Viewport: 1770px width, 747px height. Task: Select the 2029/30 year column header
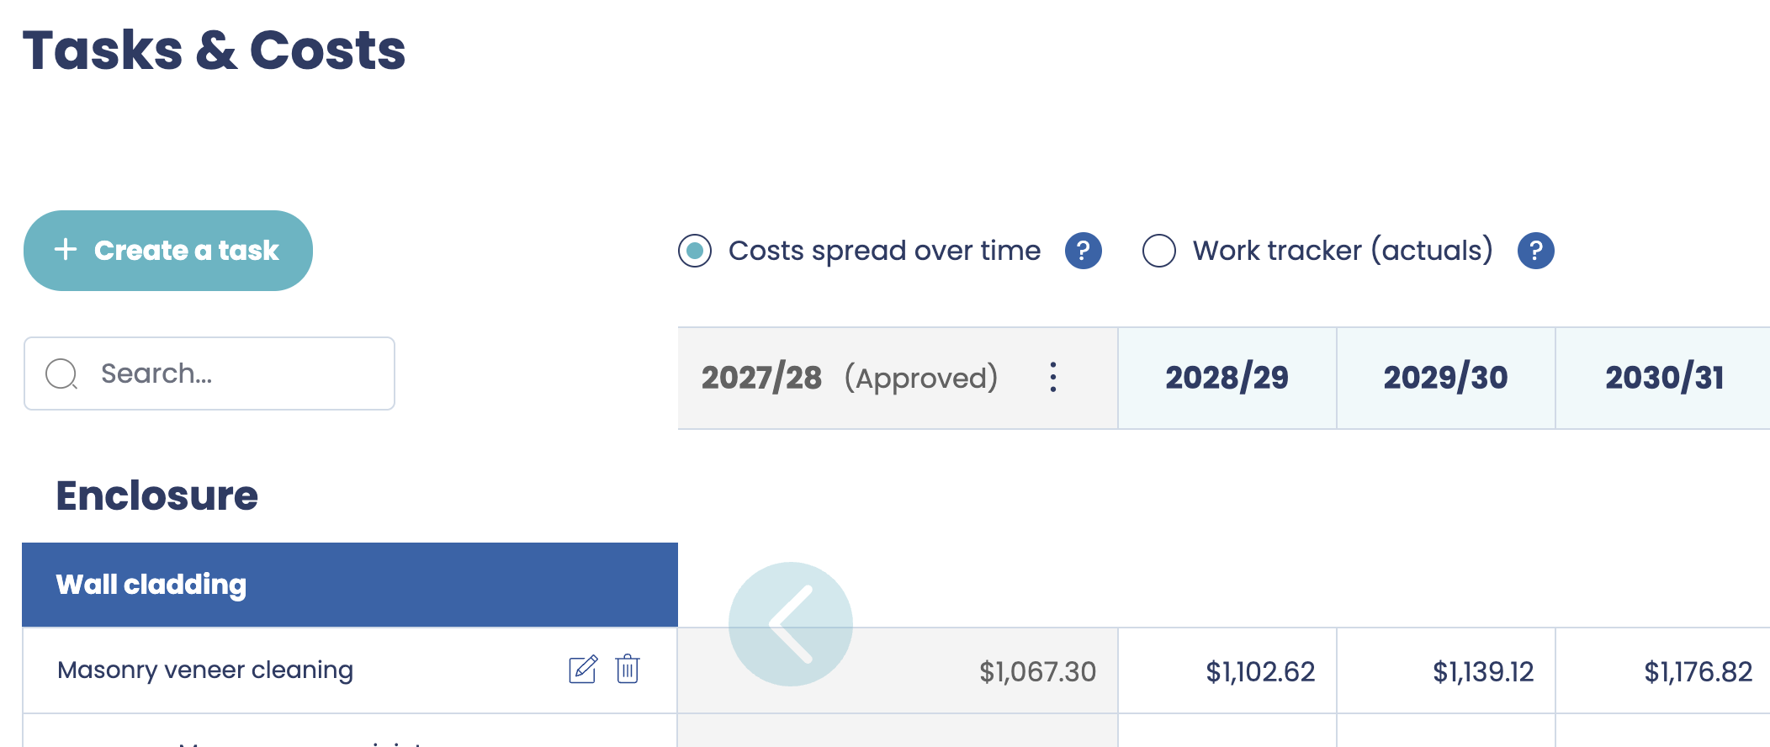click(x=1445, y=378)
